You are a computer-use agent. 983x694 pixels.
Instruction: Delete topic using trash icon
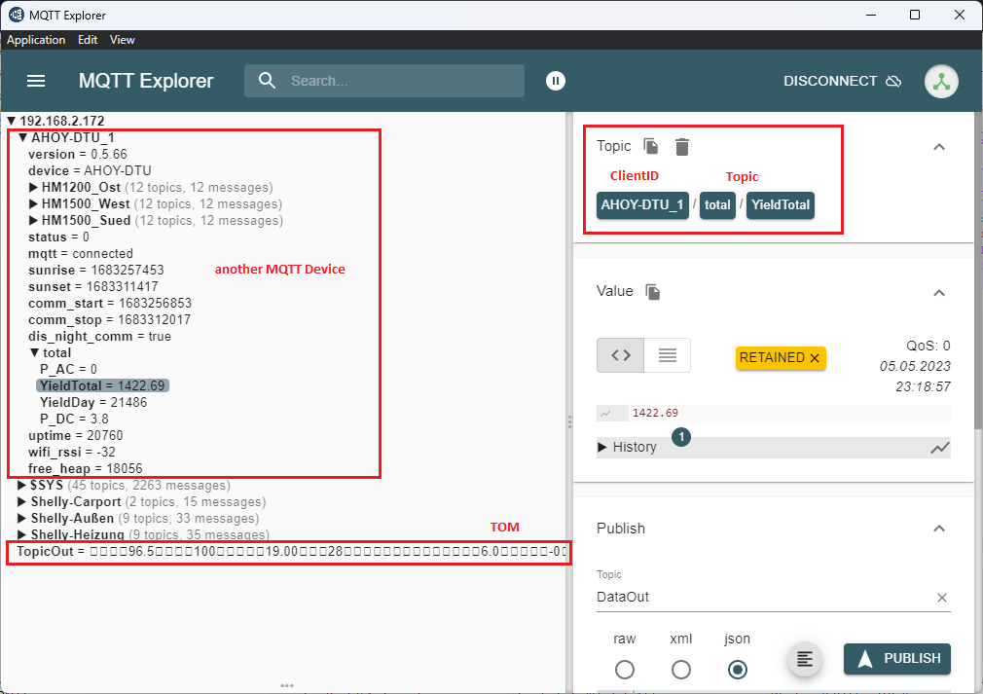point(682,146)
